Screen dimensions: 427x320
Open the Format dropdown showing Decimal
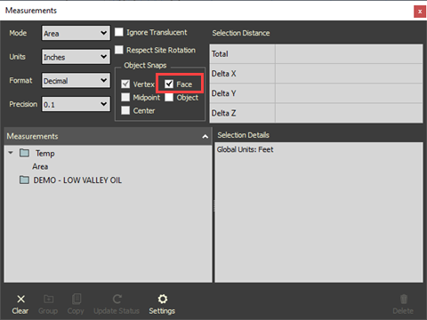76,80
